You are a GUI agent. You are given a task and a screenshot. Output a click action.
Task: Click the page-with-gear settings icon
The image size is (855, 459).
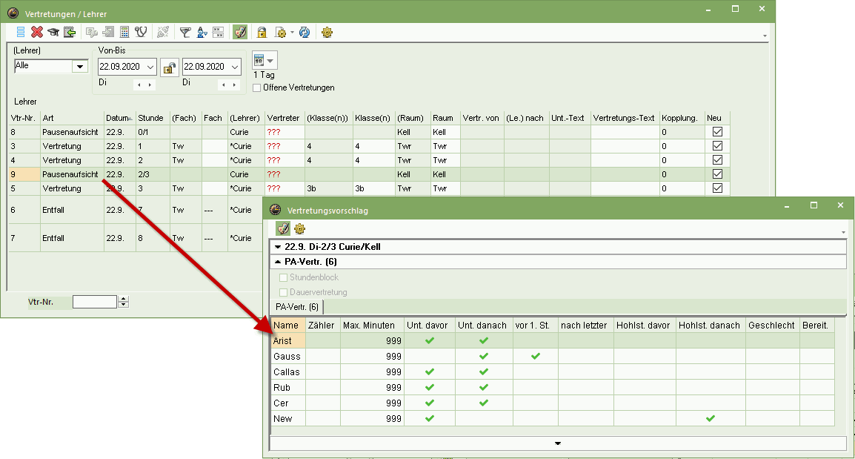click(280, 32)
